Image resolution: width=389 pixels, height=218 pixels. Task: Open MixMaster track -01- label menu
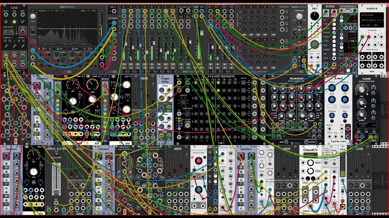[123, 6]
